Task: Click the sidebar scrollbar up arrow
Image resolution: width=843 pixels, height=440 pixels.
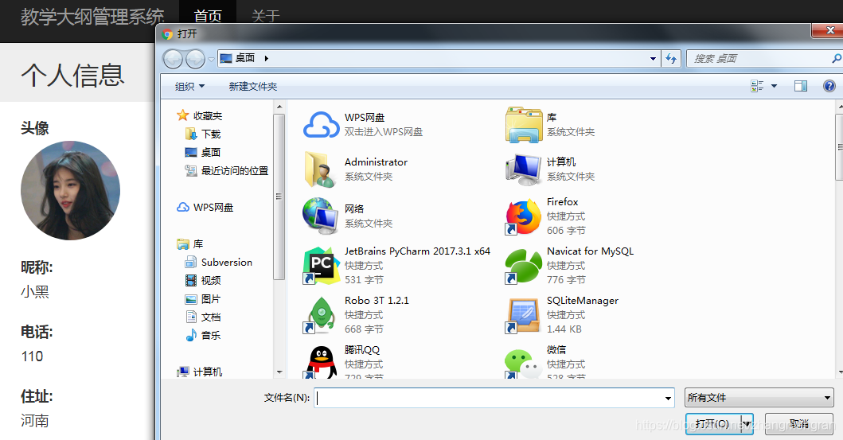Action: pyautogui.click(x=279, y=107)
